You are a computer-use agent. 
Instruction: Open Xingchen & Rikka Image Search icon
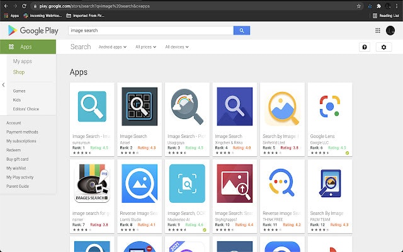point(235,106)
